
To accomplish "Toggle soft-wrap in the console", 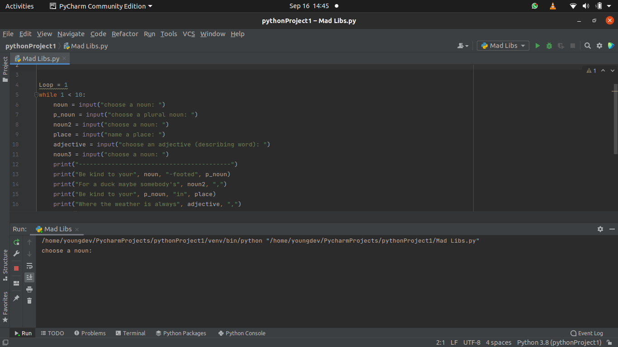I will [29, 266].
